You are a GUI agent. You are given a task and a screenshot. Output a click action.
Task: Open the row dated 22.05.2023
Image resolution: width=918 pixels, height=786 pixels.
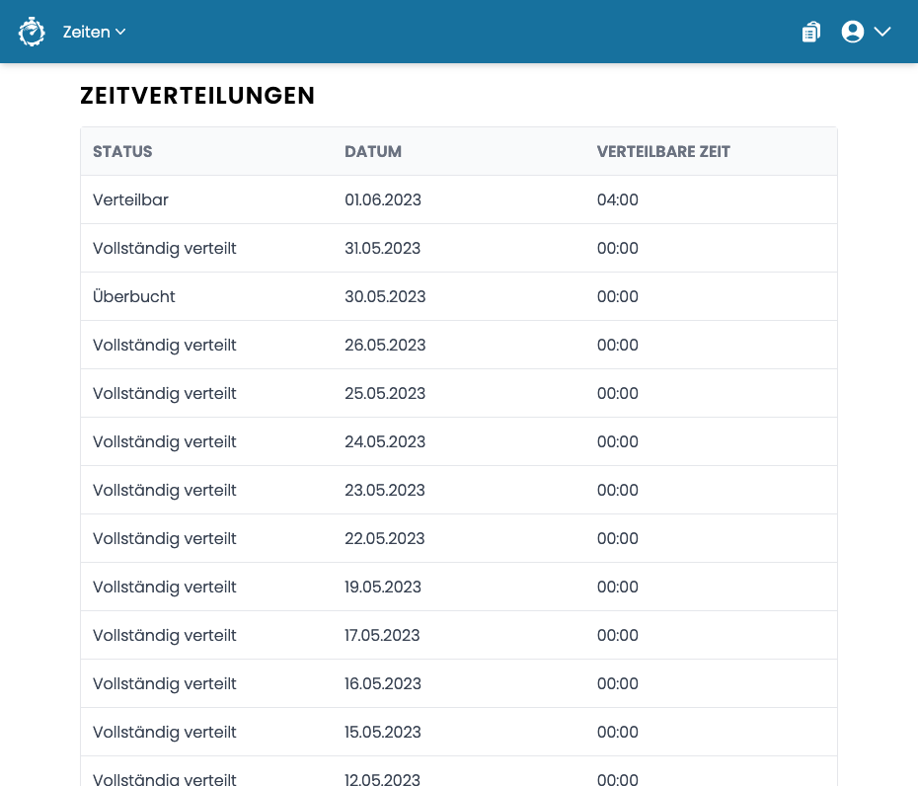(459, 539)
